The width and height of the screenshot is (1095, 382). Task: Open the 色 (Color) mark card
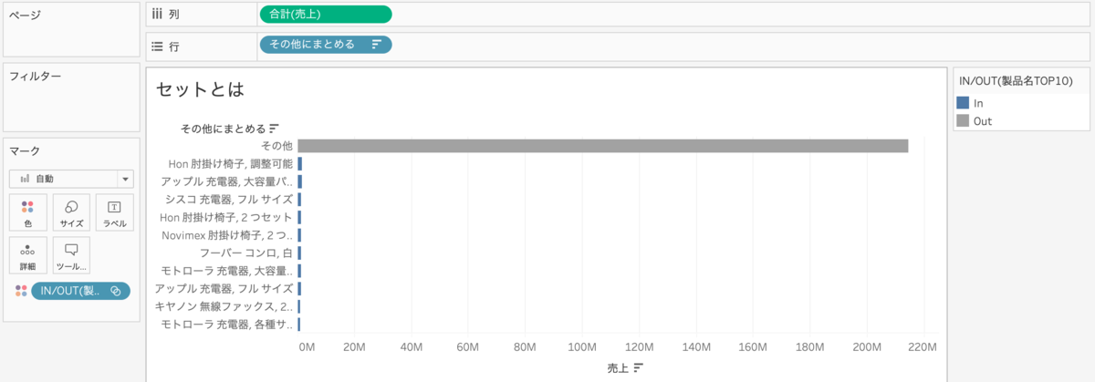click(x=27, y=212)
